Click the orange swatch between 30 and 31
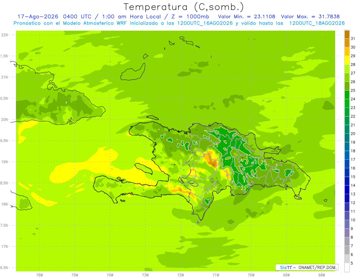Viewport: 361px width, 279px height. click(347, 43)
